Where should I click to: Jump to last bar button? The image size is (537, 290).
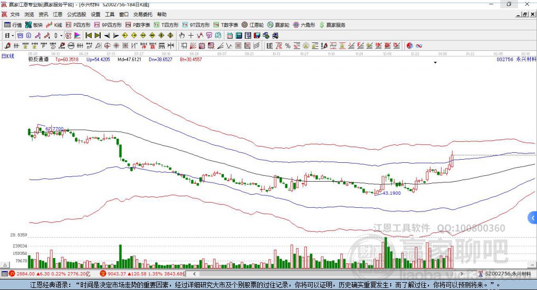(98, 36)
